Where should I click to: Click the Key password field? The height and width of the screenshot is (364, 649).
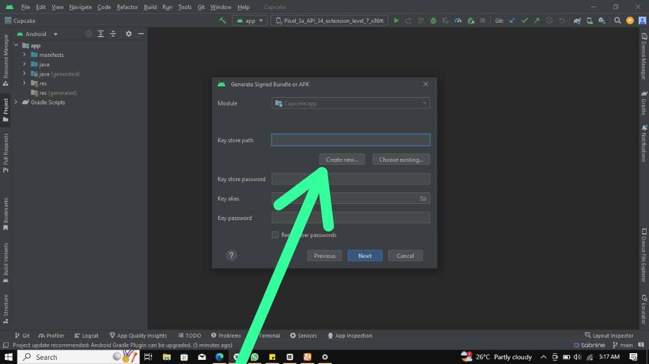click(350, 218)
